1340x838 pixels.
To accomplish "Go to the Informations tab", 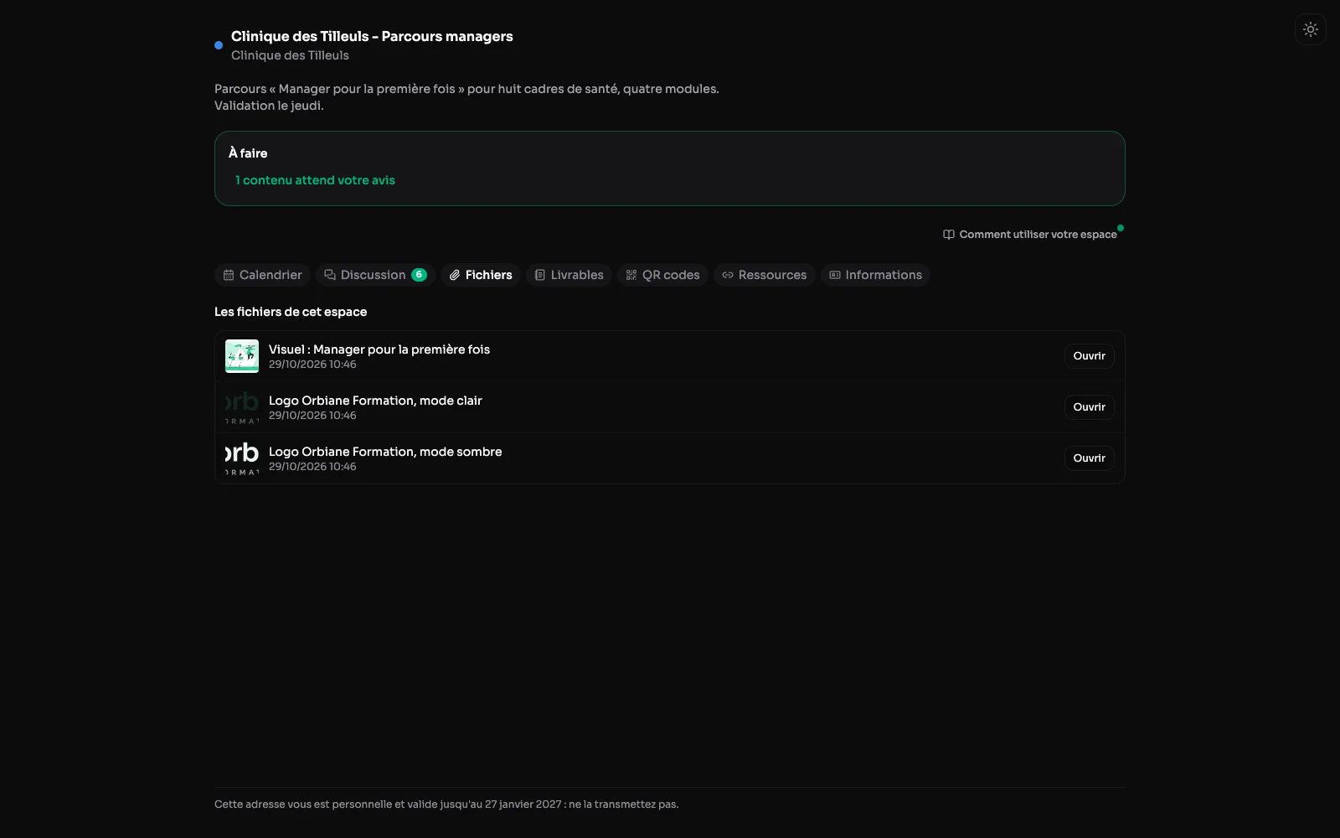I will click(875, 275).
